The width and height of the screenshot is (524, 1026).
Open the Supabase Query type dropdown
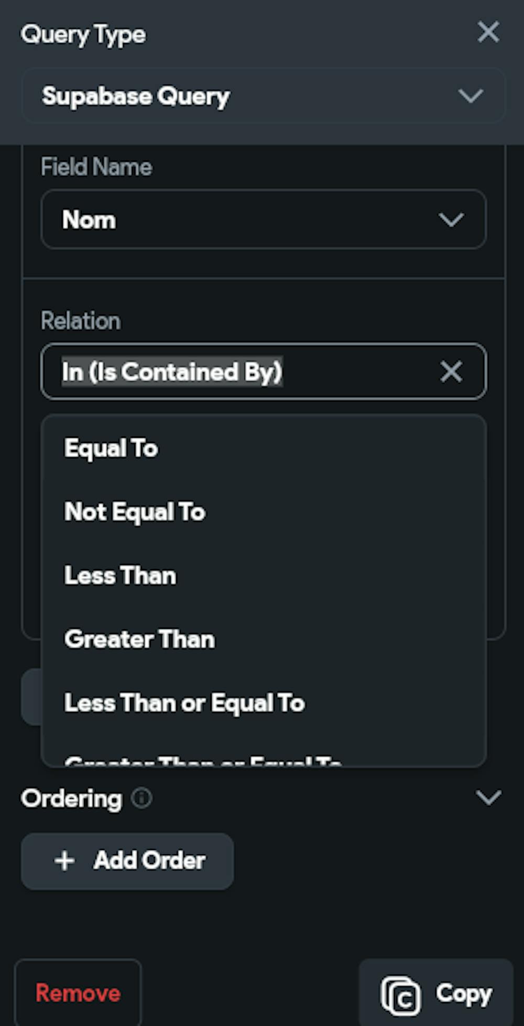(x=263, y=96)
